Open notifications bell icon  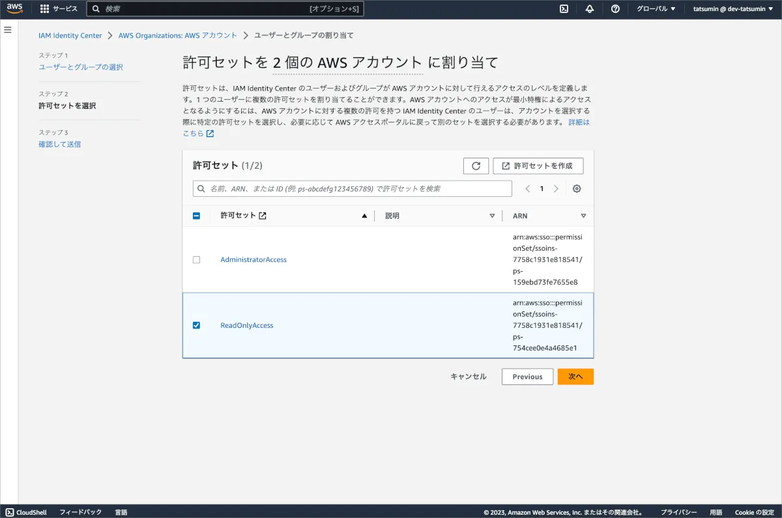(590, 9)
